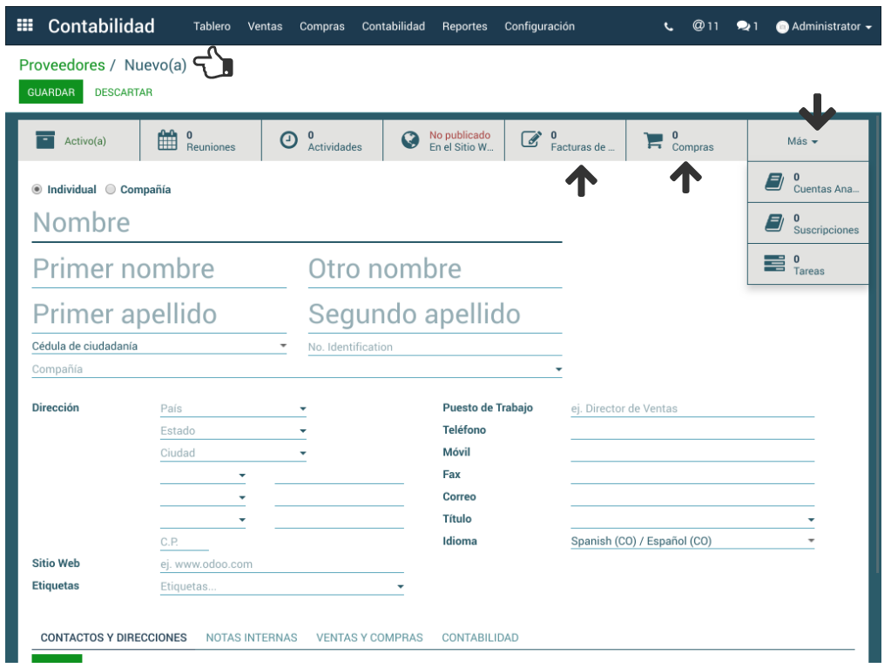Image resolution: width=891 pixels, height=668 pixels.
Task: Open the Cédula de ciudadanía dropdown
Action: (159, 347)
